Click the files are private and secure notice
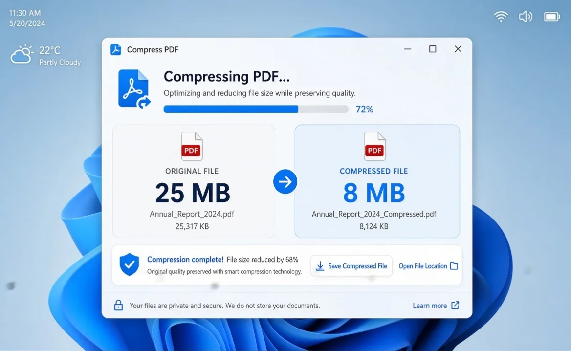571x351 pixels. (225, 306)
